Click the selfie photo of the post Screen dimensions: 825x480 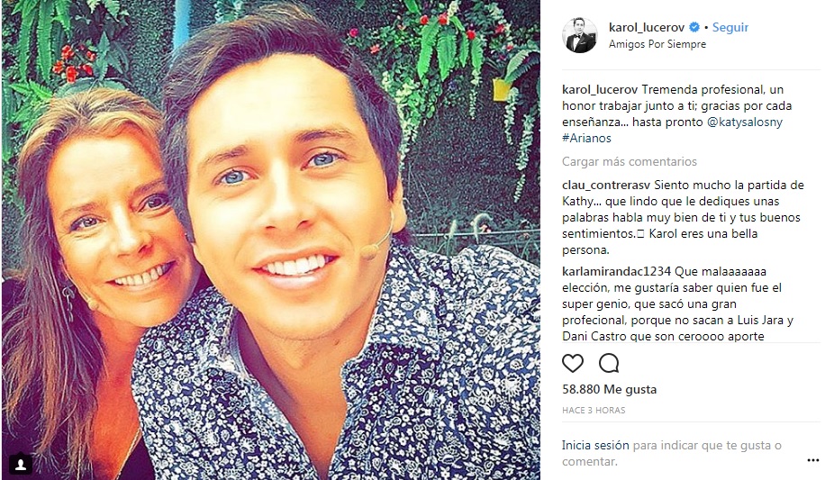pyautogui.click(x=271, y=240)
